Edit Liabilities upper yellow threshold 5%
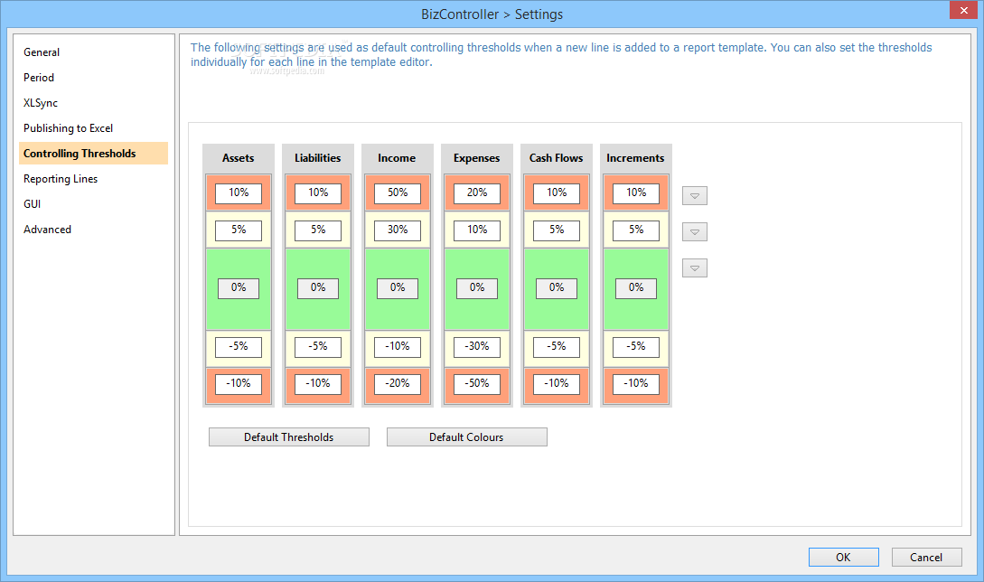Image resolution: width=984 pixels, height=582 pixels. tap(318, 230)
